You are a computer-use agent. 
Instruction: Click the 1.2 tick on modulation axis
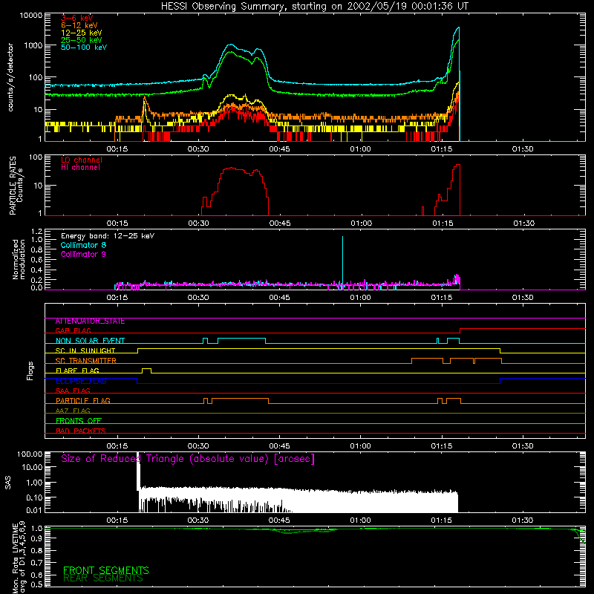pos(37,232)
